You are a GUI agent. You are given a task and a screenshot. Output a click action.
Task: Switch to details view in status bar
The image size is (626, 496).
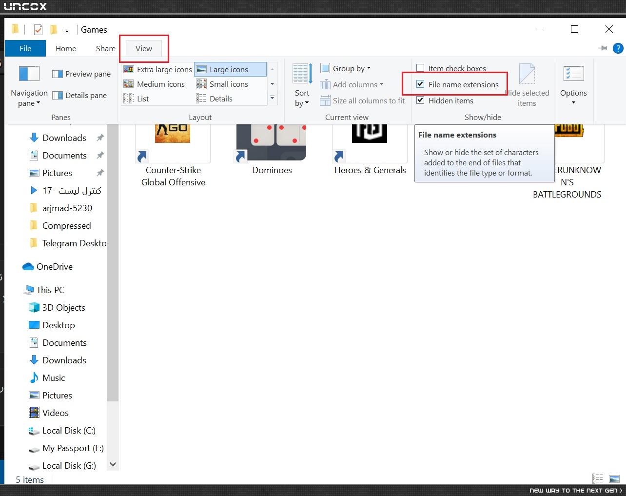click(x=597, y=478)
